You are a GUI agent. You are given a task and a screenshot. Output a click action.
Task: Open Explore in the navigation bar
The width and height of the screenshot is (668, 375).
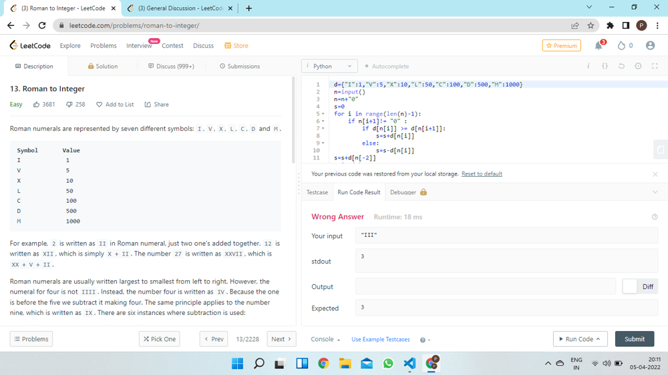click(x=70, y=45)
